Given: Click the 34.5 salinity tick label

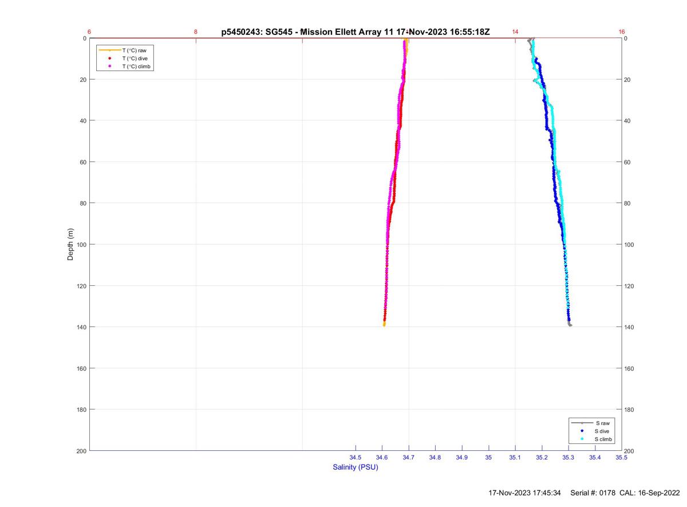Looking at the screenshot, I should pos(356,457).
